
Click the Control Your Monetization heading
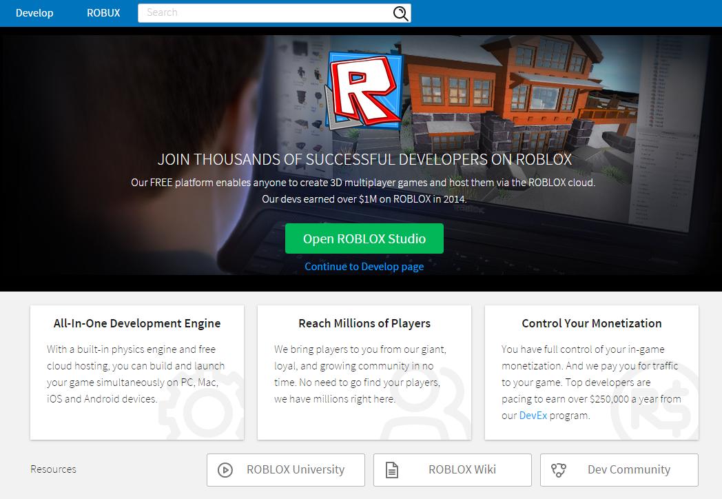click(x=592, y=323)
